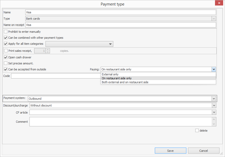The height and width of the screenshot is (157, 225).
Task: Uncheck Open cash drawer option
Action: coord(6,57)
